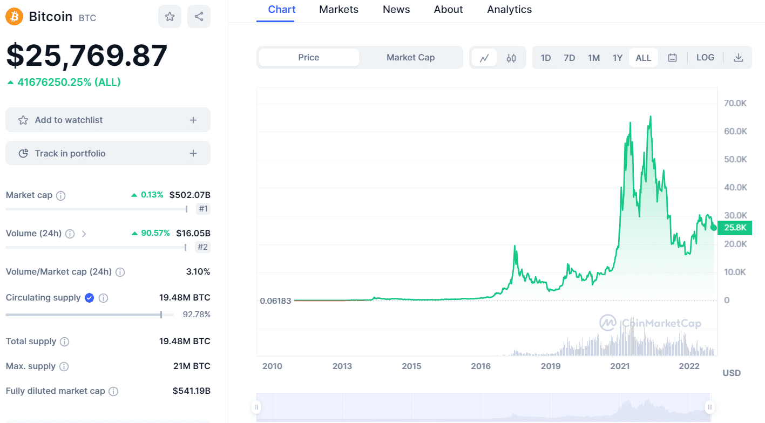
Task: Click Total supply info icon
Action: coord(65,342)
